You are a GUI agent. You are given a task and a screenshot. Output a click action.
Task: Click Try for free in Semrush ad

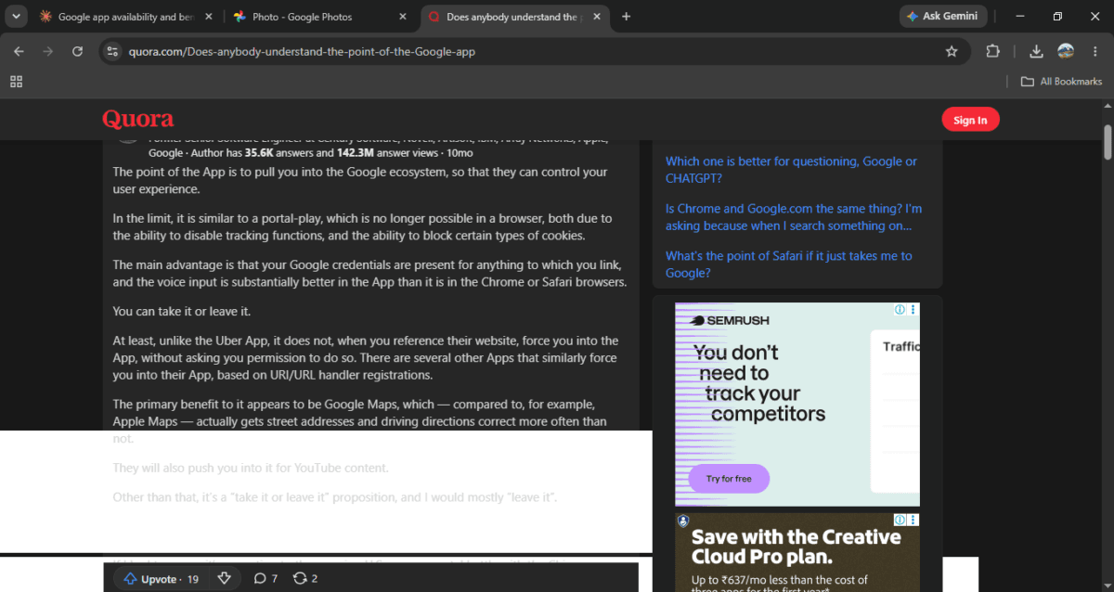point(729,479)
